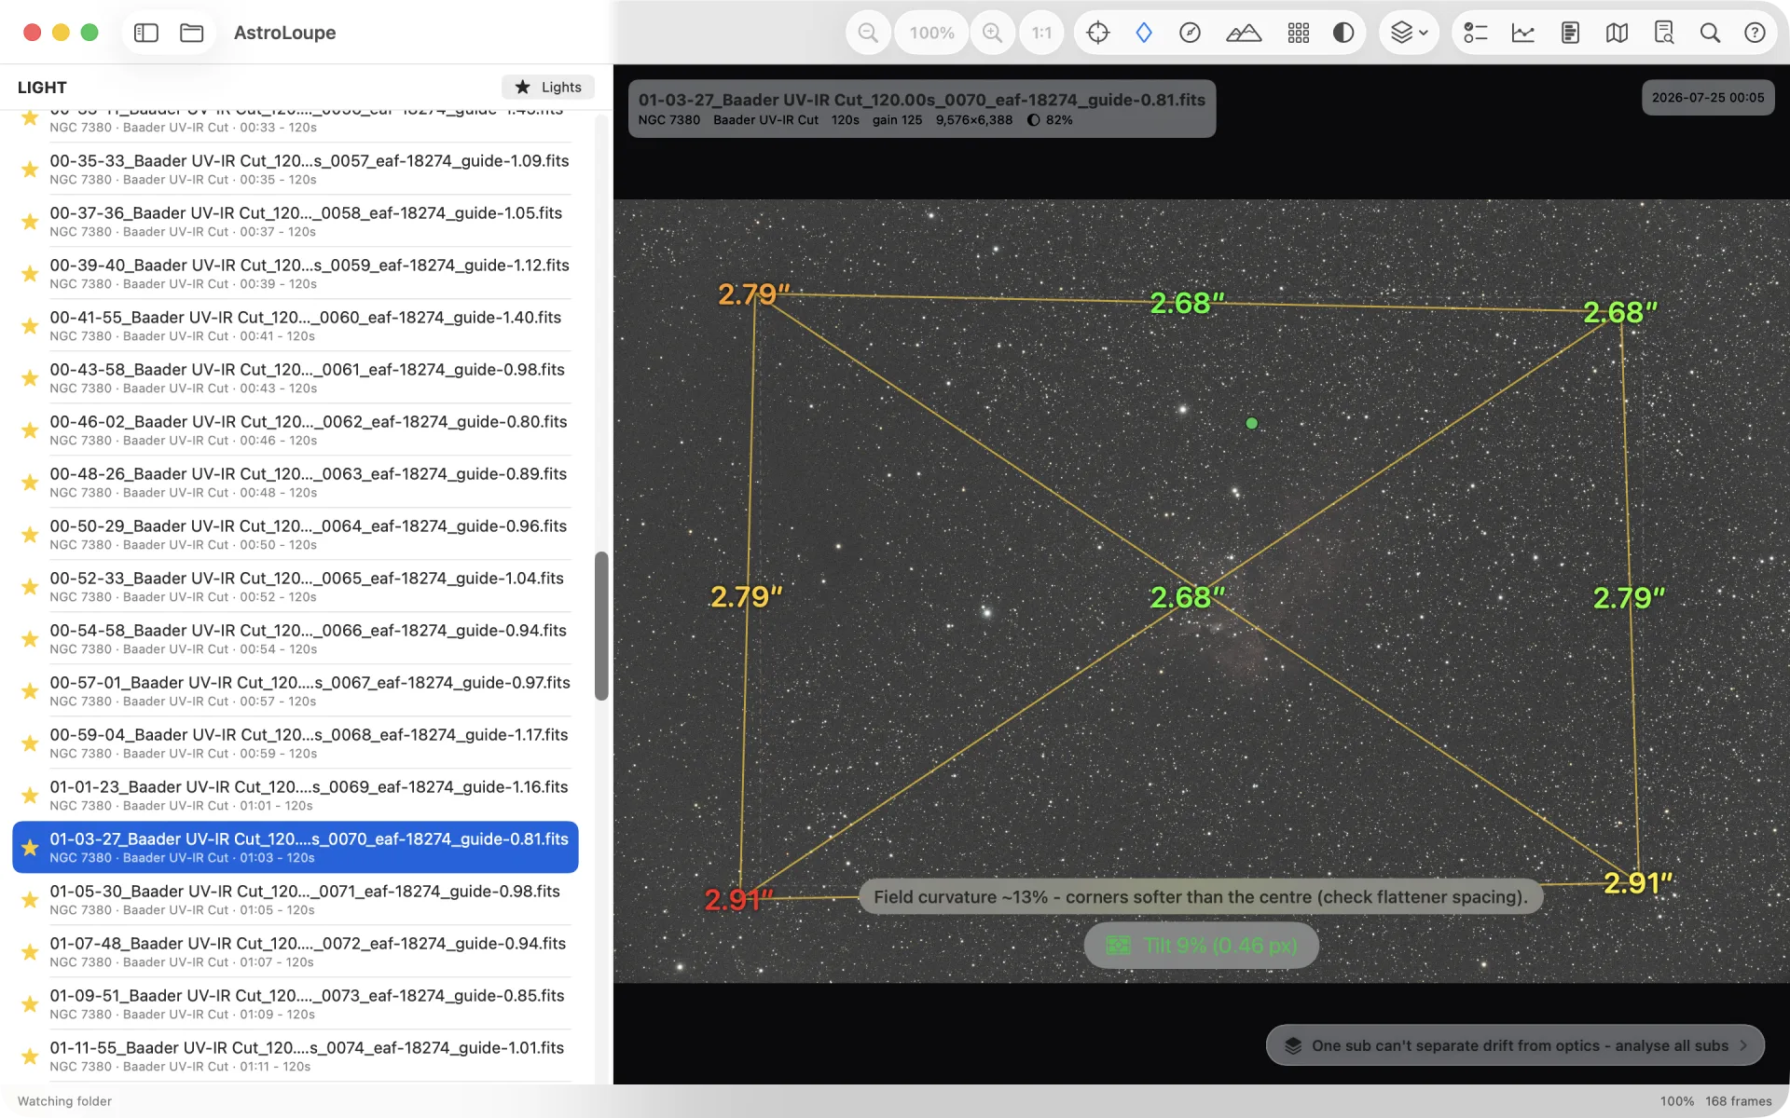Toggle star on frame 0058 guide-1.05
This screenshot has height=1118, width=1790.
pos(30,221)
